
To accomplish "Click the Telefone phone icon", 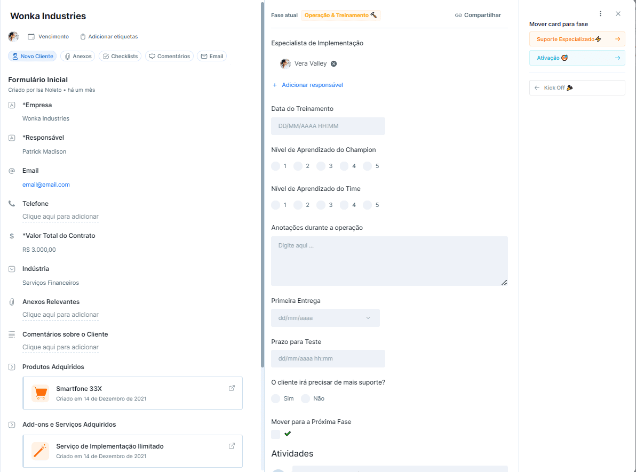I will coord(12,204).
